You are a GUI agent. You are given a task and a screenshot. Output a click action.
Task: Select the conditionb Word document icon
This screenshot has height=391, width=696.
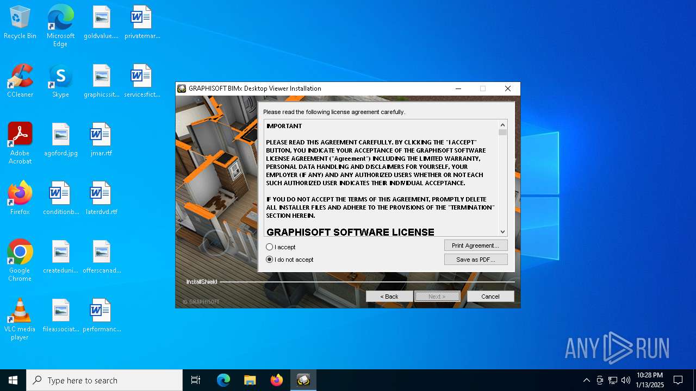tap(60, 199)
